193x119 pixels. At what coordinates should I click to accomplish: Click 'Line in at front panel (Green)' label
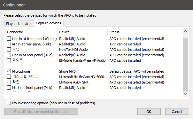[34, 39]
